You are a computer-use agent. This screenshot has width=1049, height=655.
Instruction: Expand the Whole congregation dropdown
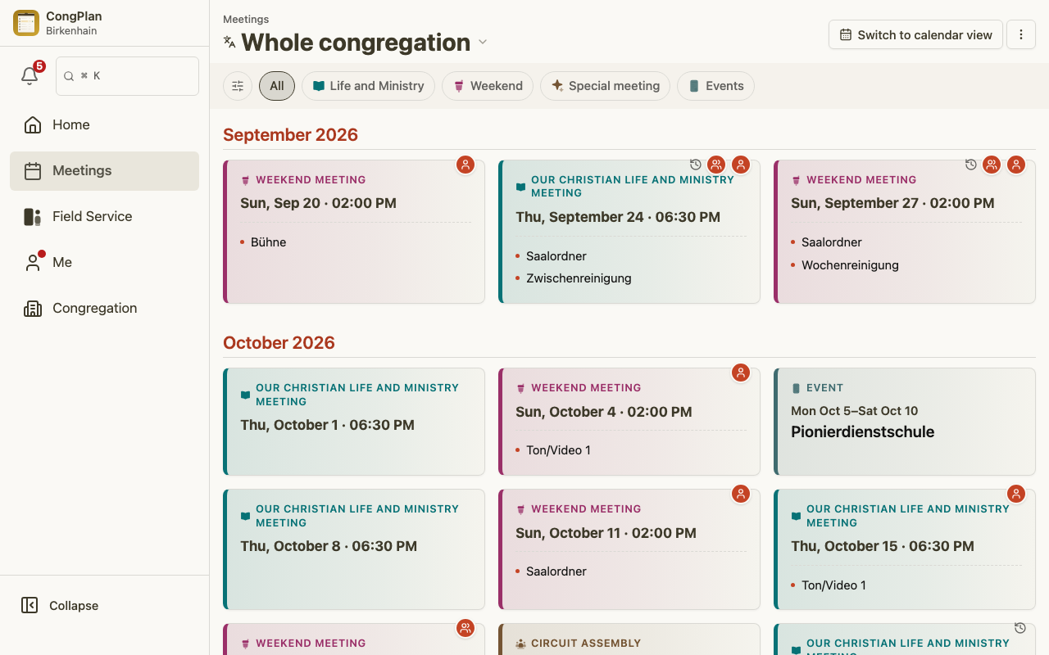tap(483, 43)
